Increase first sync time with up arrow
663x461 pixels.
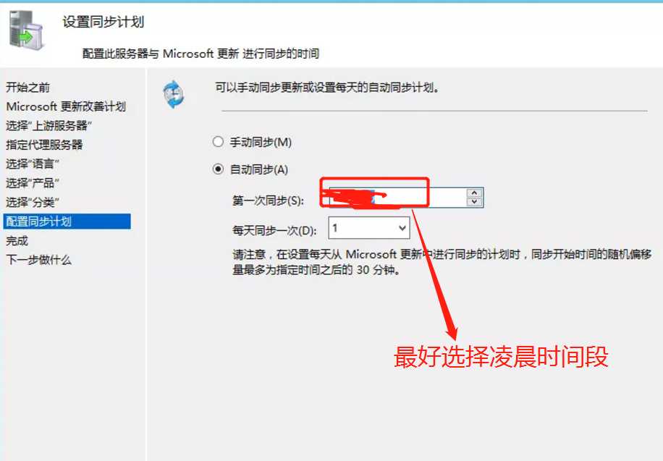coord(474,193)
